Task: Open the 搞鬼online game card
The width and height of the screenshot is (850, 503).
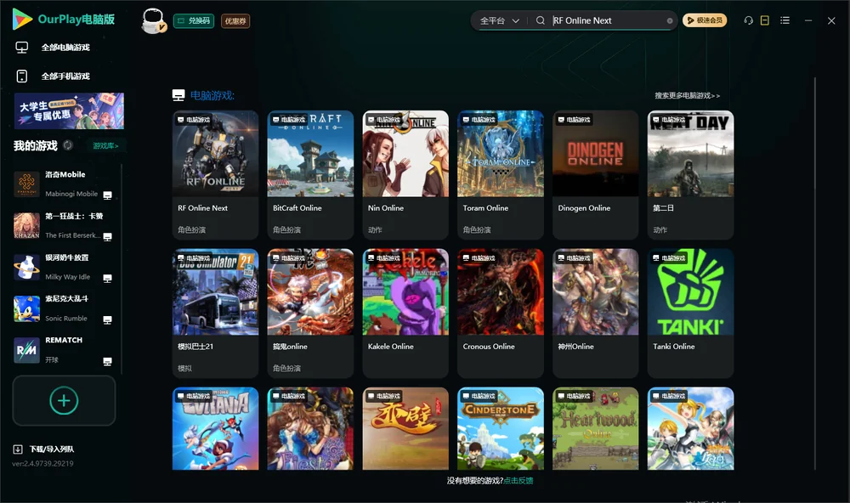Action: click(310, 314)
